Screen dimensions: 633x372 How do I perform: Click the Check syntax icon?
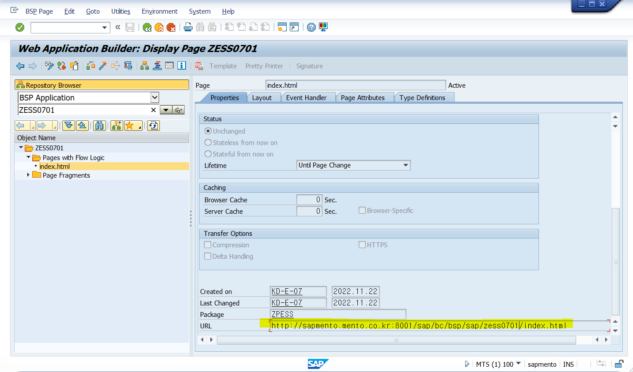point(91,66)
